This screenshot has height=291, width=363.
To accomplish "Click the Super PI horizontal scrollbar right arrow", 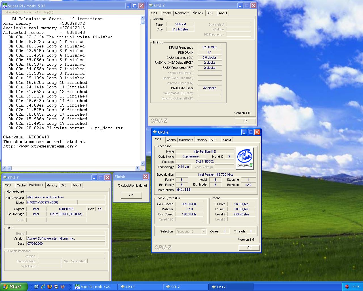I will click(x=138, y=168).
